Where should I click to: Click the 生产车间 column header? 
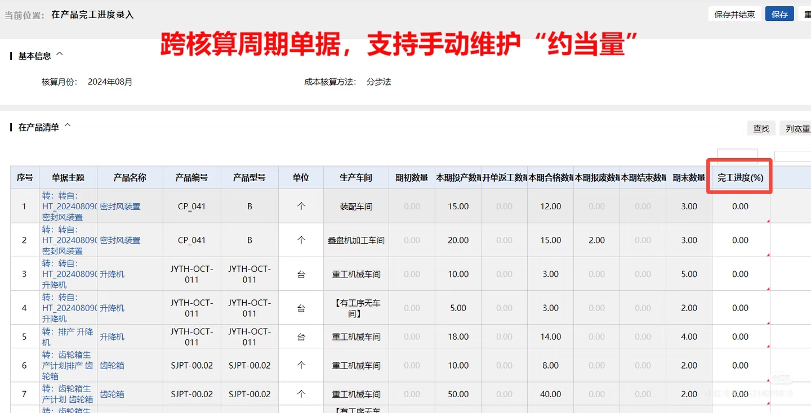click(x=356, y=177)
